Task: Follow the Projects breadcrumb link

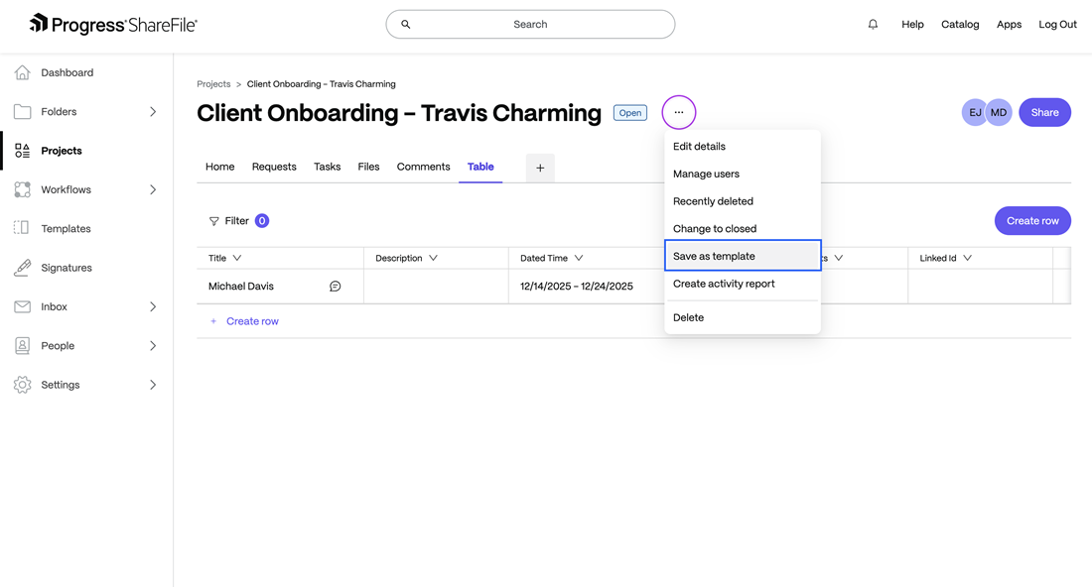Action: click(213, 84)
